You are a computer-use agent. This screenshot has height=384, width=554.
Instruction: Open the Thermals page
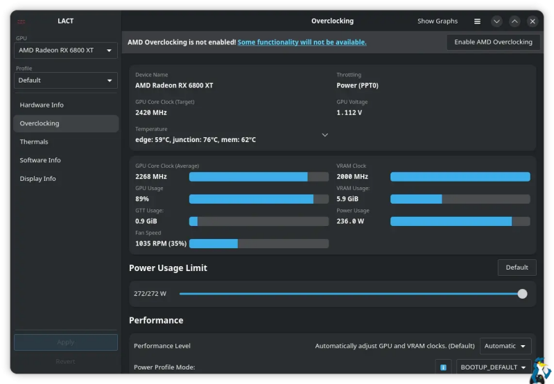pyautogui.click(x=66, y=141)
